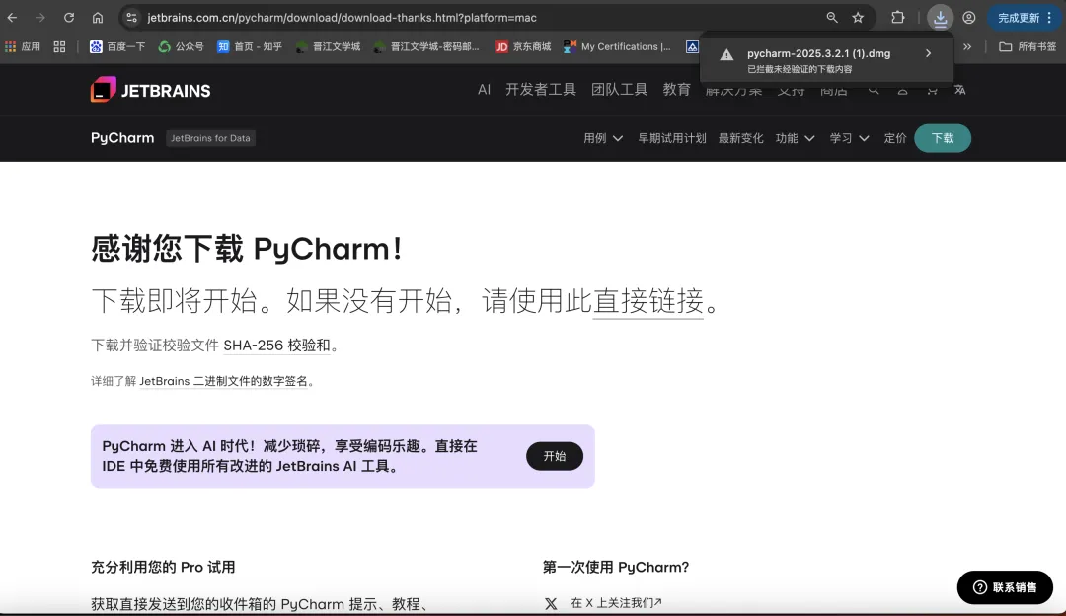Open the 晋江文学城 bookmark
The height and width of the screenshot is (616, 1066).
(x=329, y=47)
